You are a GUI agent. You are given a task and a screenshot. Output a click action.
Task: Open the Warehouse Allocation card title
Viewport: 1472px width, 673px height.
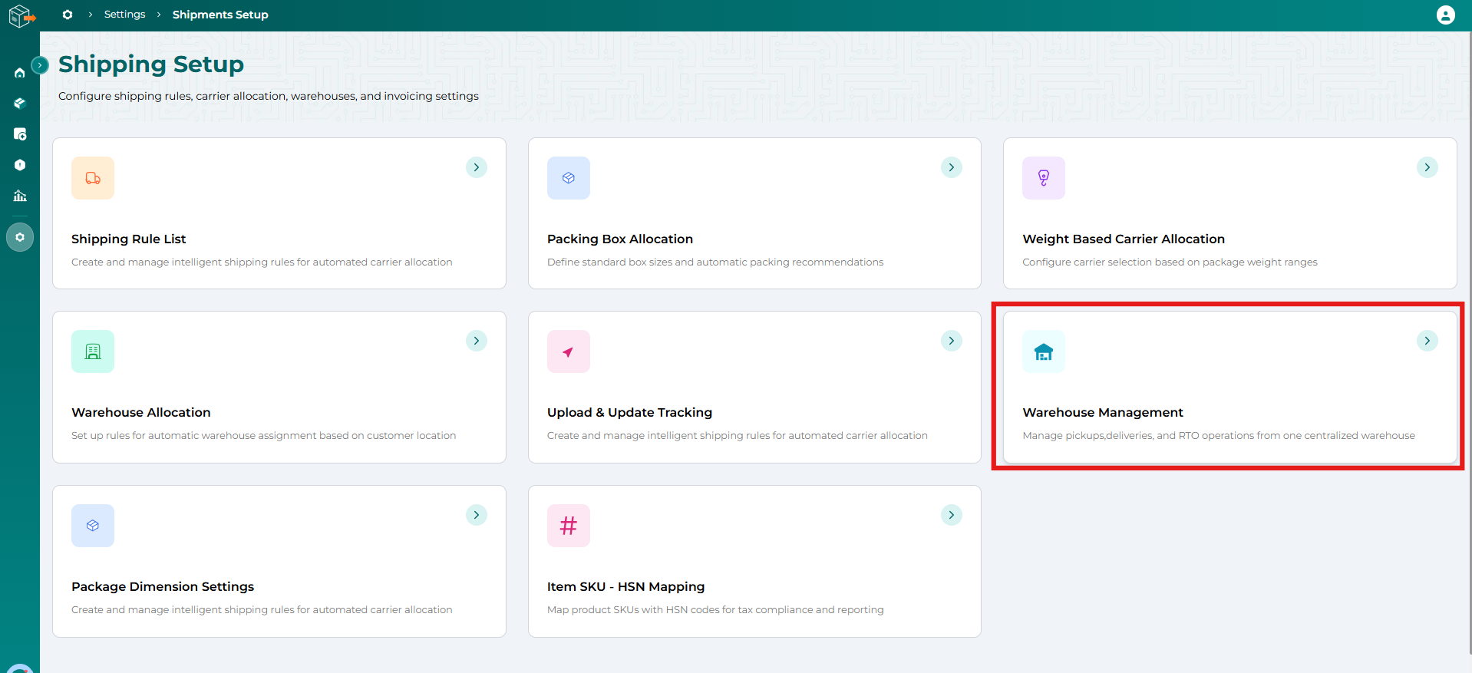coord(141,412)
